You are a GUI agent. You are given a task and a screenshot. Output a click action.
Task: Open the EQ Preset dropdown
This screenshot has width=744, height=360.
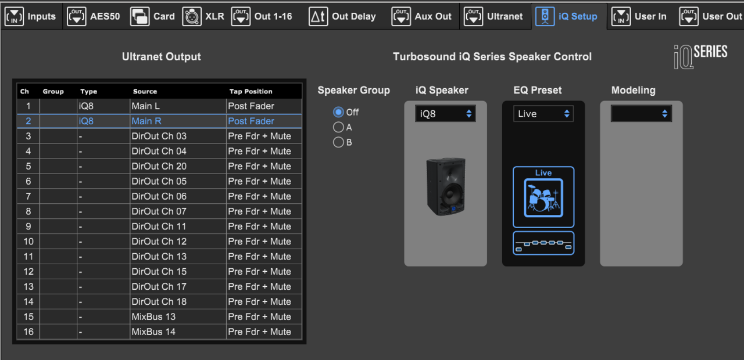click(543, 114)
